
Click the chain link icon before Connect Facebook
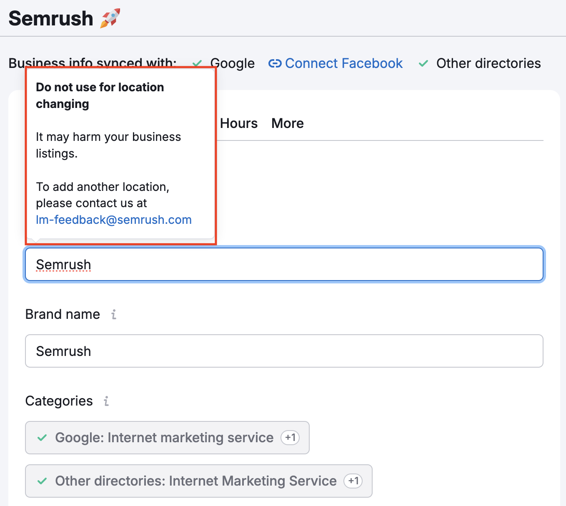click(x=275, y=63)
